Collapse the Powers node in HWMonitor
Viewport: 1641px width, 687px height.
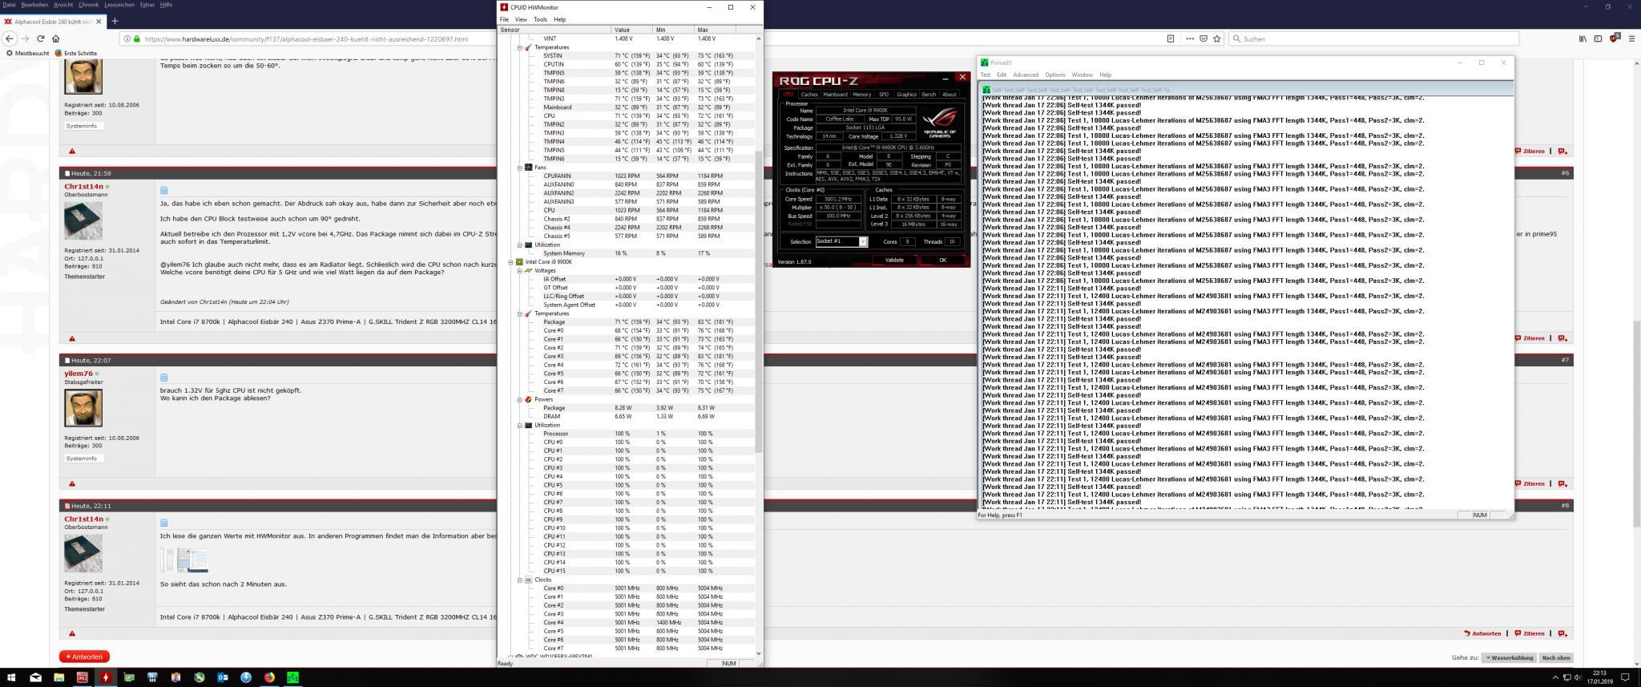[x=519, y=399]
